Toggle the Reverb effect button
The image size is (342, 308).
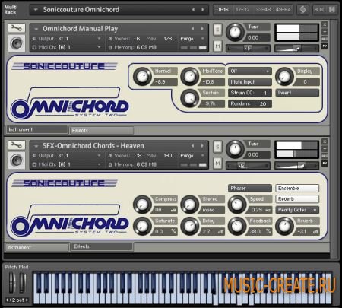(x=297, y=199)
